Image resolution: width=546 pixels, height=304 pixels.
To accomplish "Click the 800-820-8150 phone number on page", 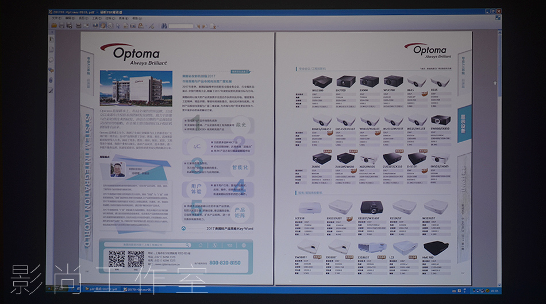I will point(225,263).
